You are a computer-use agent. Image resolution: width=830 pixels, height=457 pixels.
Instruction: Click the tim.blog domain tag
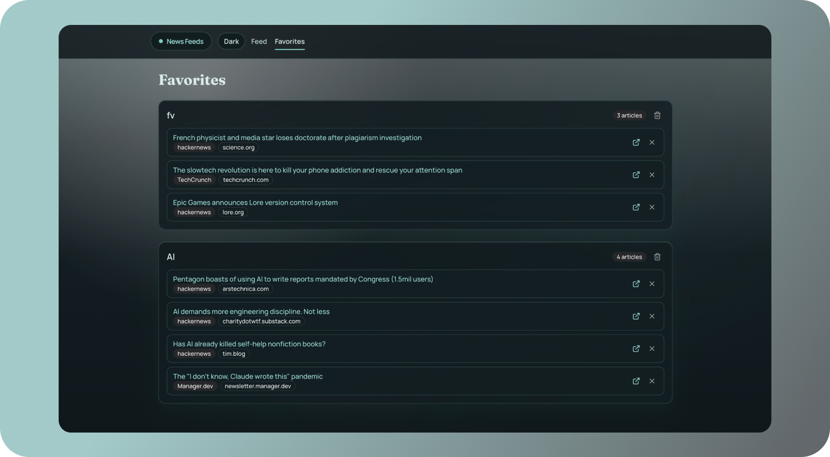tap(234, 354)
